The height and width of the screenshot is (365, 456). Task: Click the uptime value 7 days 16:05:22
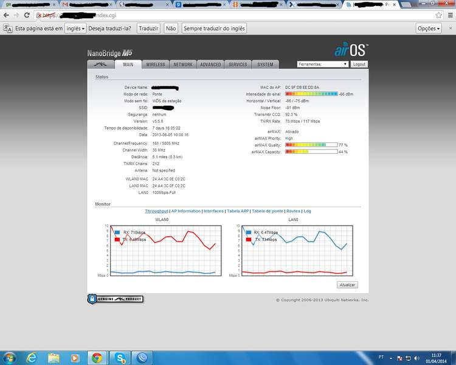[167, 128]
